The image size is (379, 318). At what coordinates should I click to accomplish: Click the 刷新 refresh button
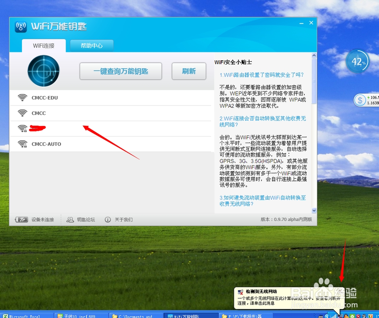pos(188,71)
